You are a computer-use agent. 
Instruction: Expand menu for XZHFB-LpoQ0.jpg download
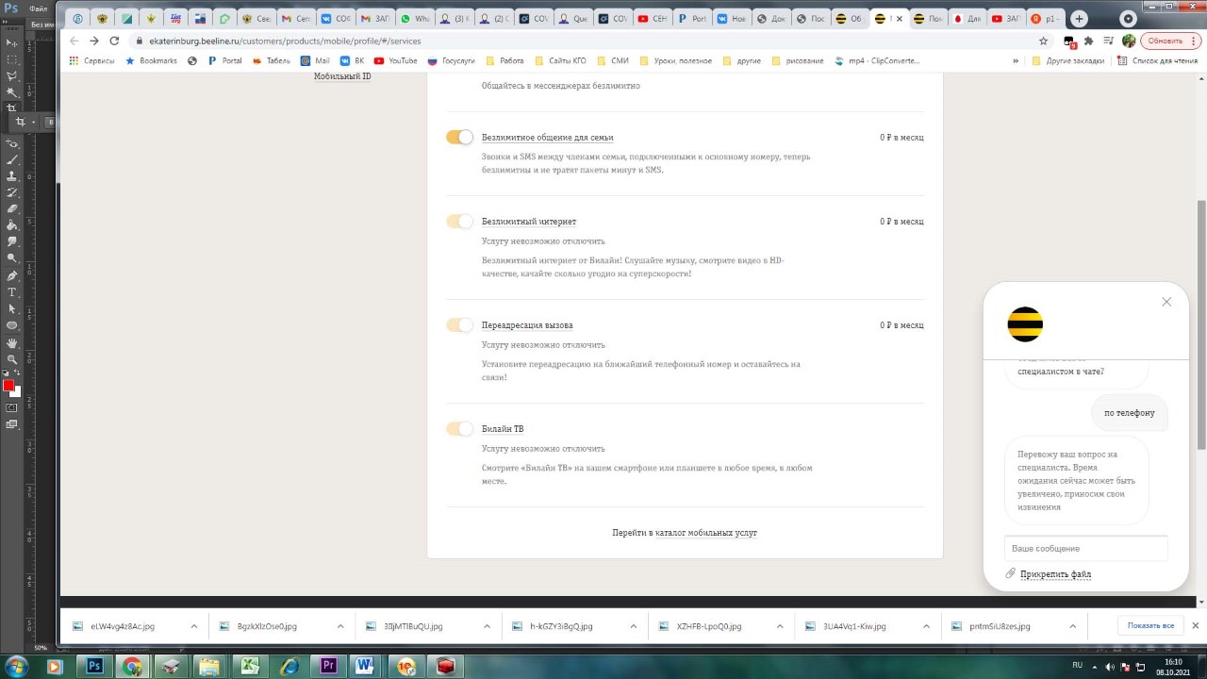coord(779,626)
